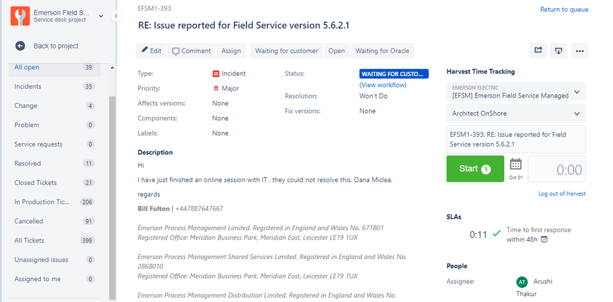The width and height of the screenshot is (613, 302).
Task: Click the Harvest Time Tracking heading
Action: coord(480,72)
